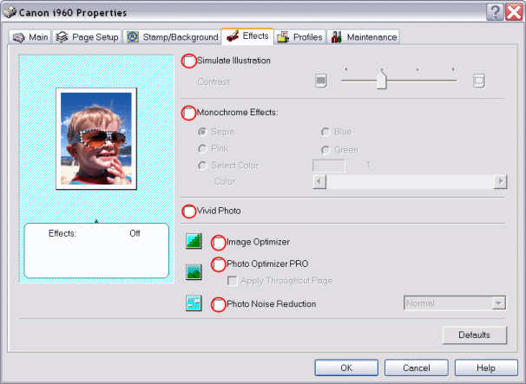Select the Pink radio button
526x384 pixels.
202,148
